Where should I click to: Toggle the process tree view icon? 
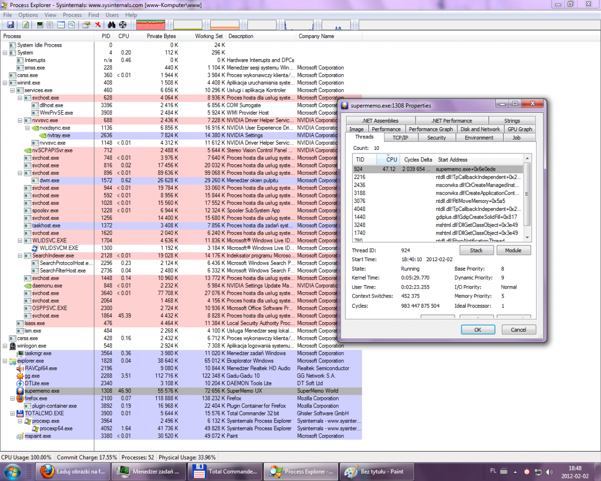click(x=51, y=25)
